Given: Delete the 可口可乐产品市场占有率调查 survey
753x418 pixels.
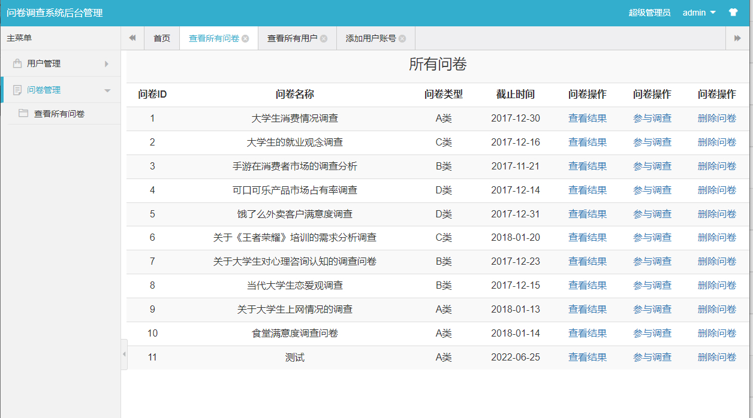Looking at the screenshot, I should tap(717, 190).
